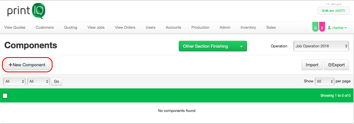The image size is (354, 124).
Task: Open the second All filter dropdown
Action: coord(39,82)
